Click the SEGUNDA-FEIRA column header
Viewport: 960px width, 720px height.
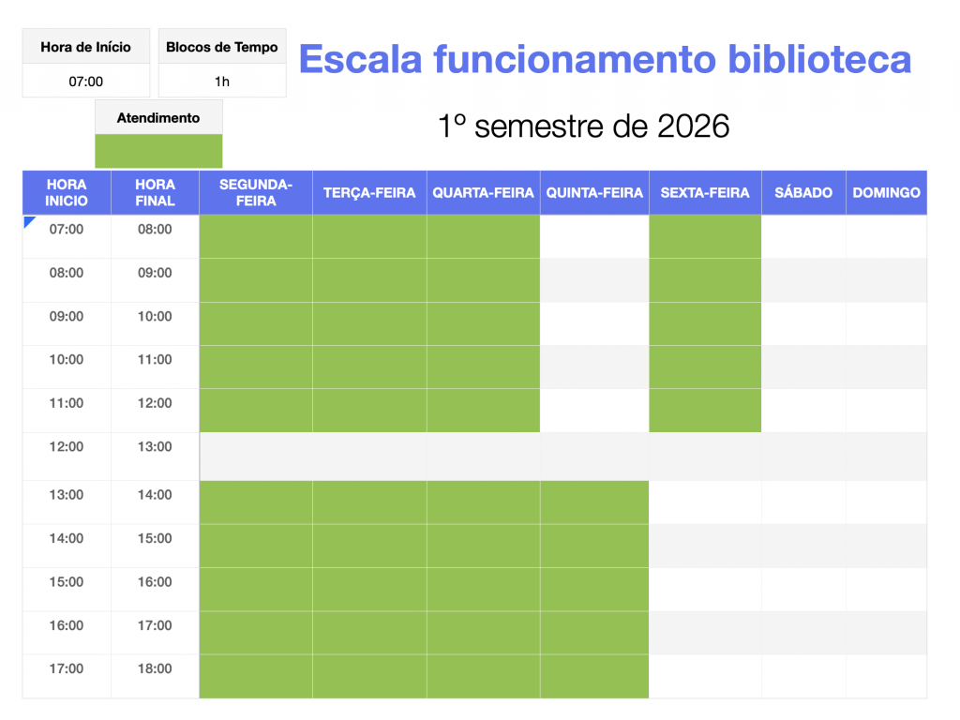coord(256,193)
